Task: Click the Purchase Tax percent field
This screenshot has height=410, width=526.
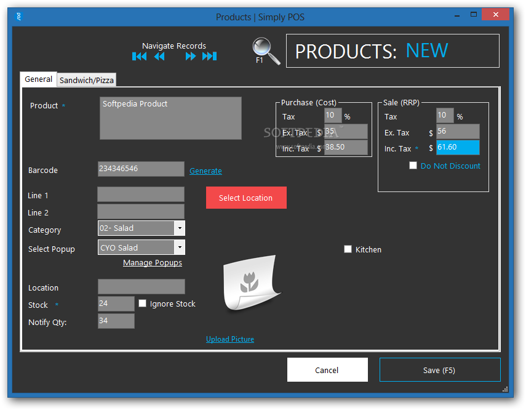Action: click(x=333, y=116)
